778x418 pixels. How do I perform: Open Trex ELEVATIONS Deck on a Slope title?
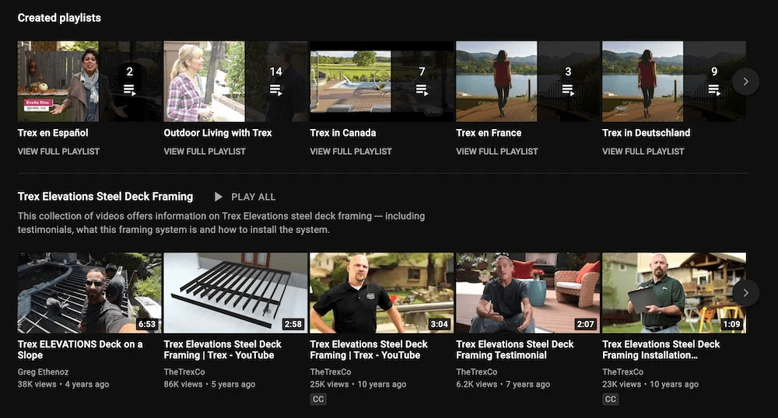pos(80,350)
